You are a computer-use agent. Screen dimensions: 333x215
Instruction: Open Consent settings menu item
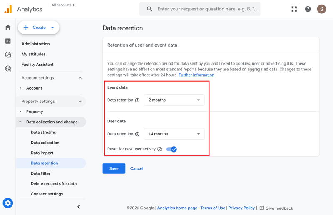click(47, 194)
